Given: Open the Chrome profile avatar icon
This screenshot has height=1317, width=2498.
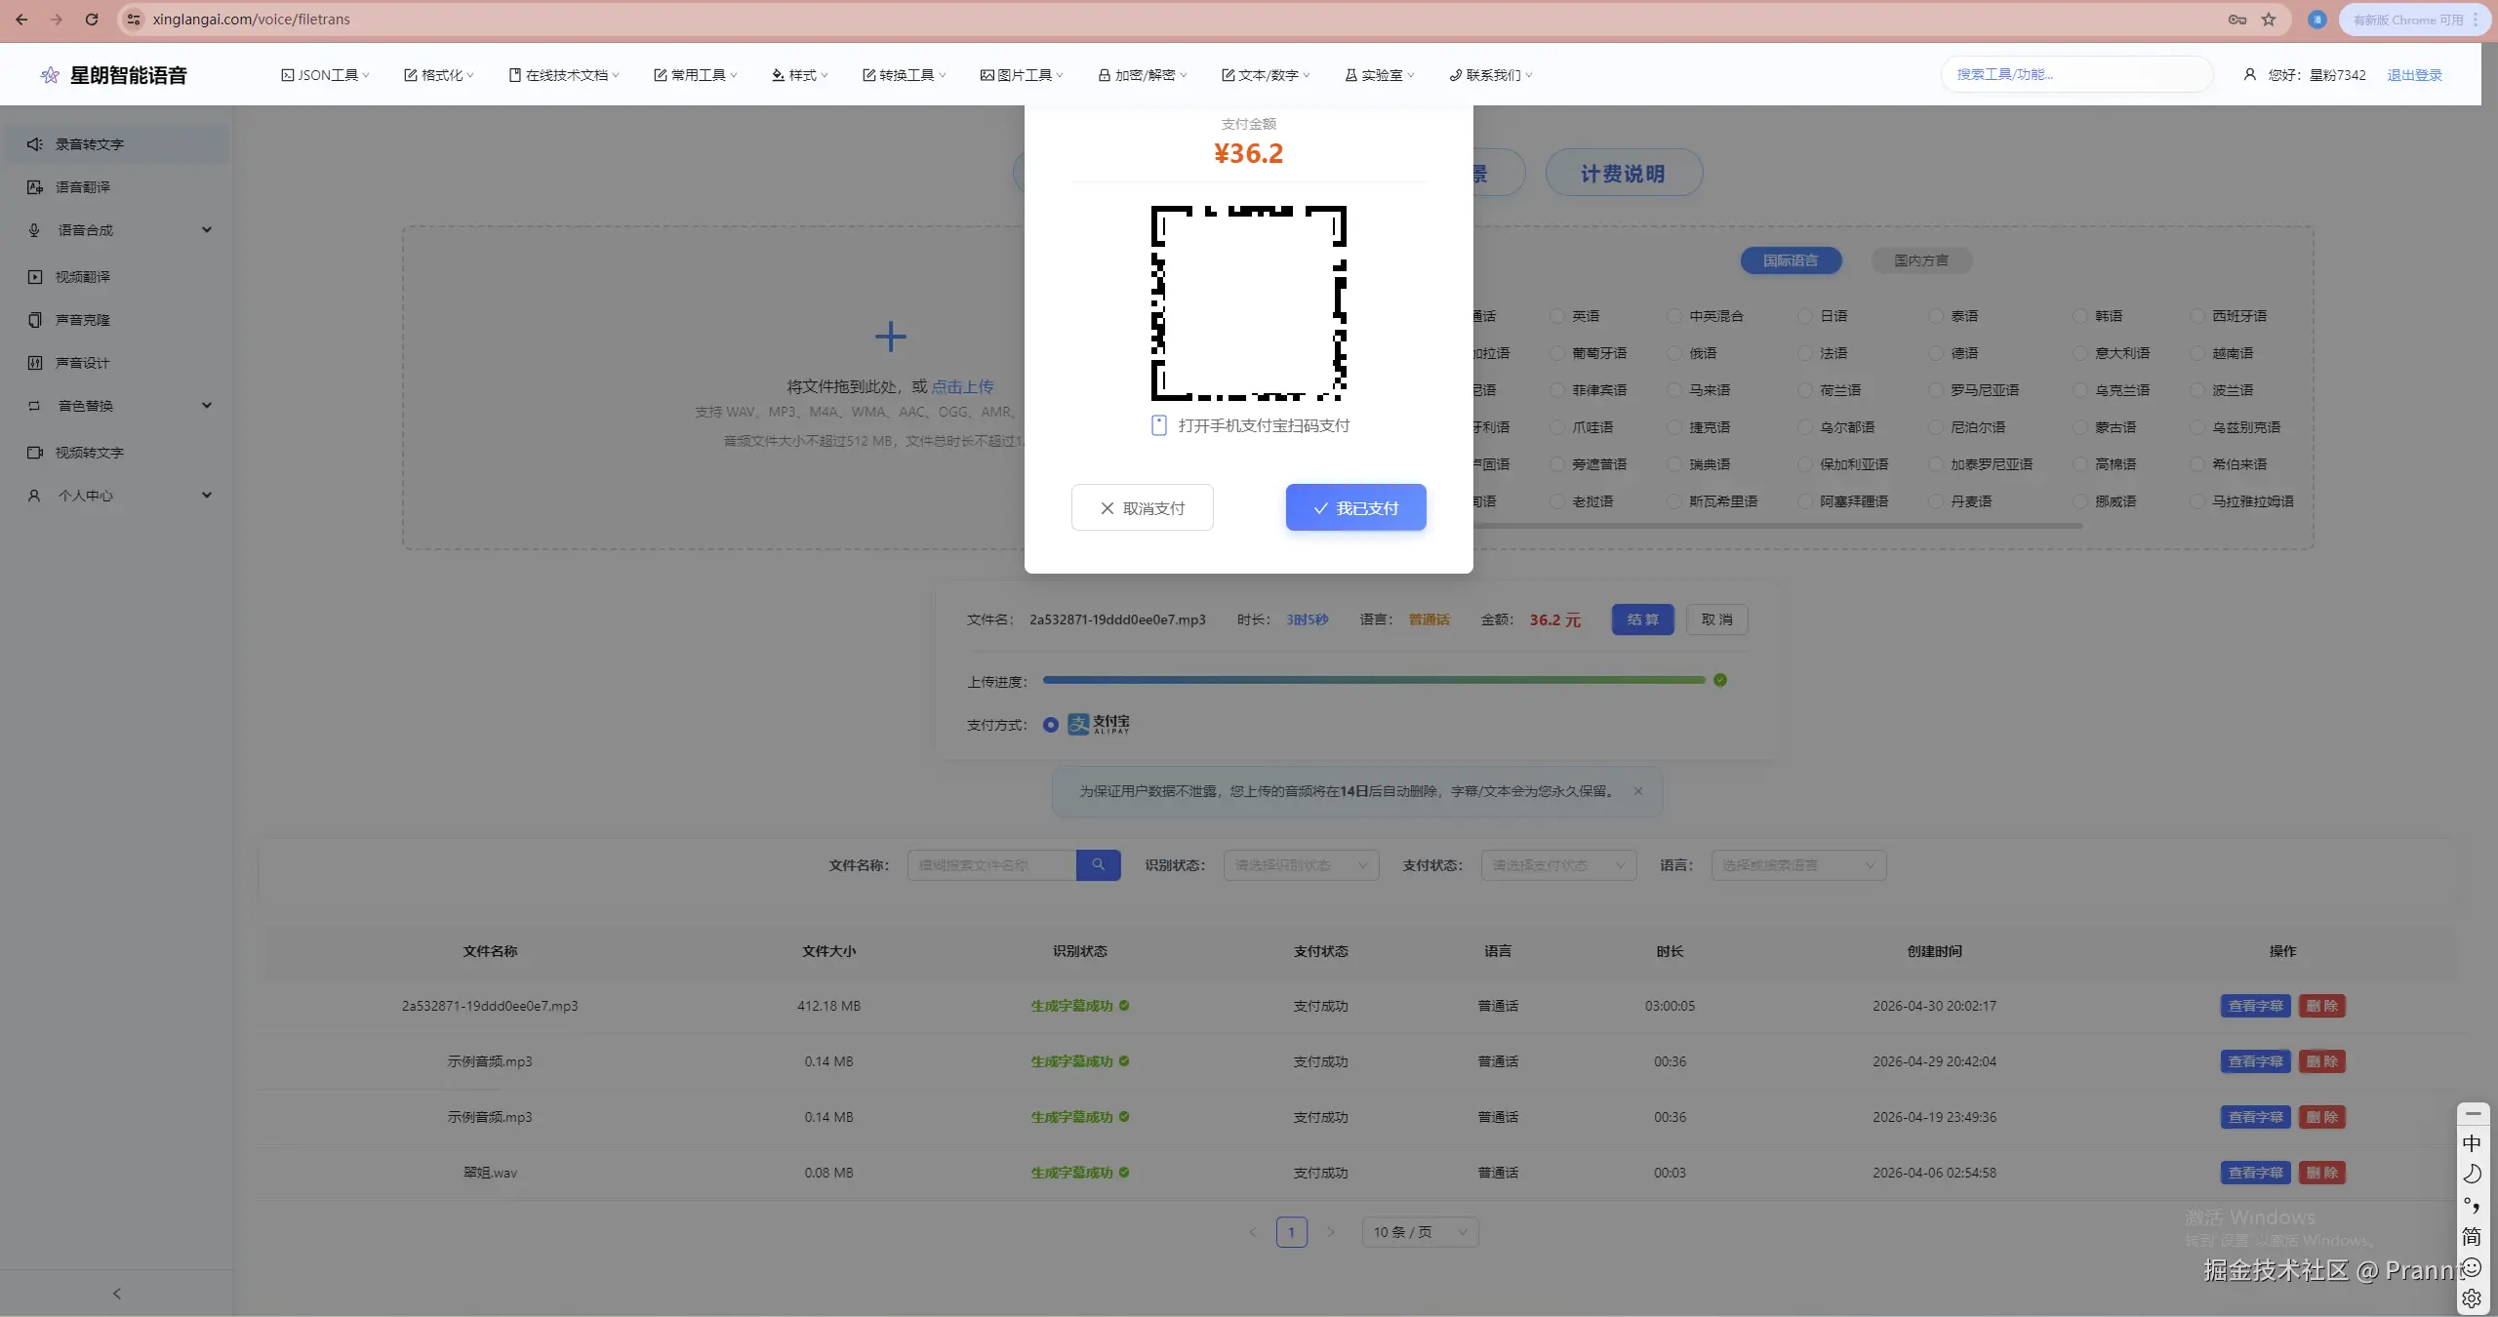Looking at the screenshot, I should (x=2317, y=20).
